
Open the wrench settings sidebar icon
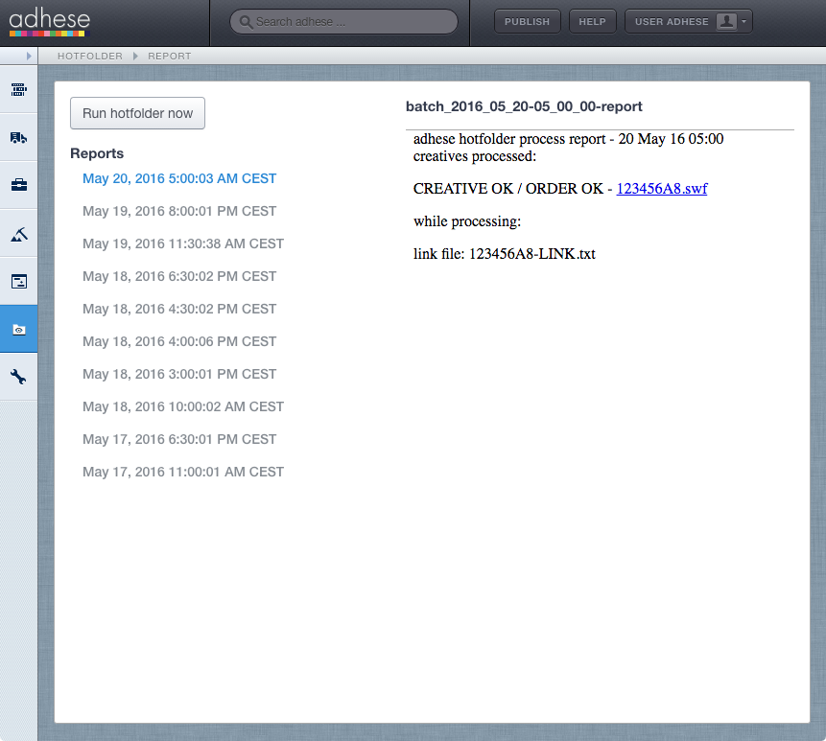click(x=18, y=377)
